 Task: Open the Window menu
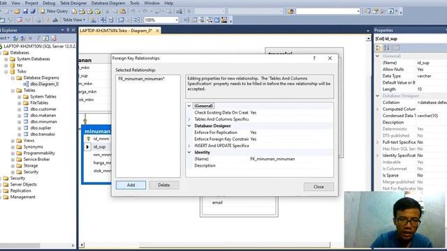click(x=152, y=3)
